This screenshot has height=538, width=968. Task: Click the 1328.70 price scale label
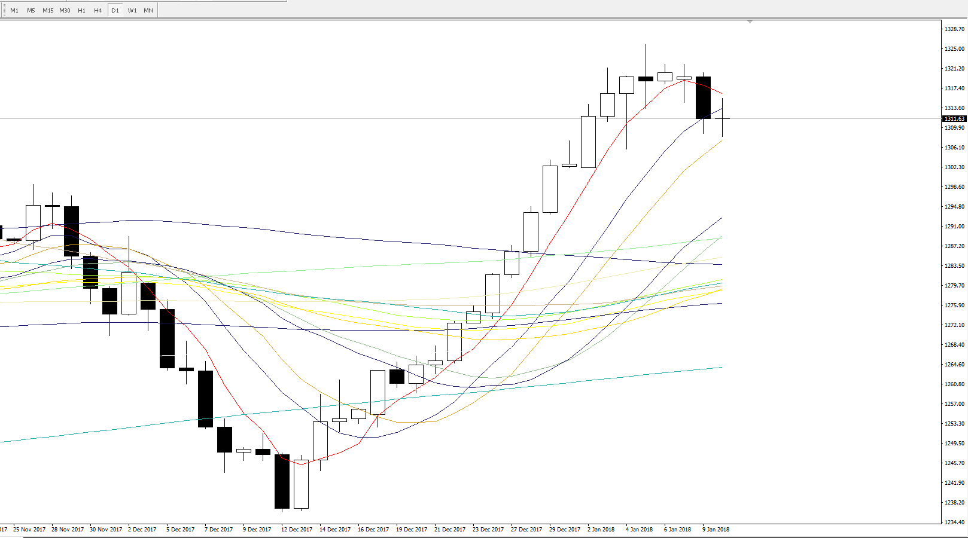click(x=954, y=29)
